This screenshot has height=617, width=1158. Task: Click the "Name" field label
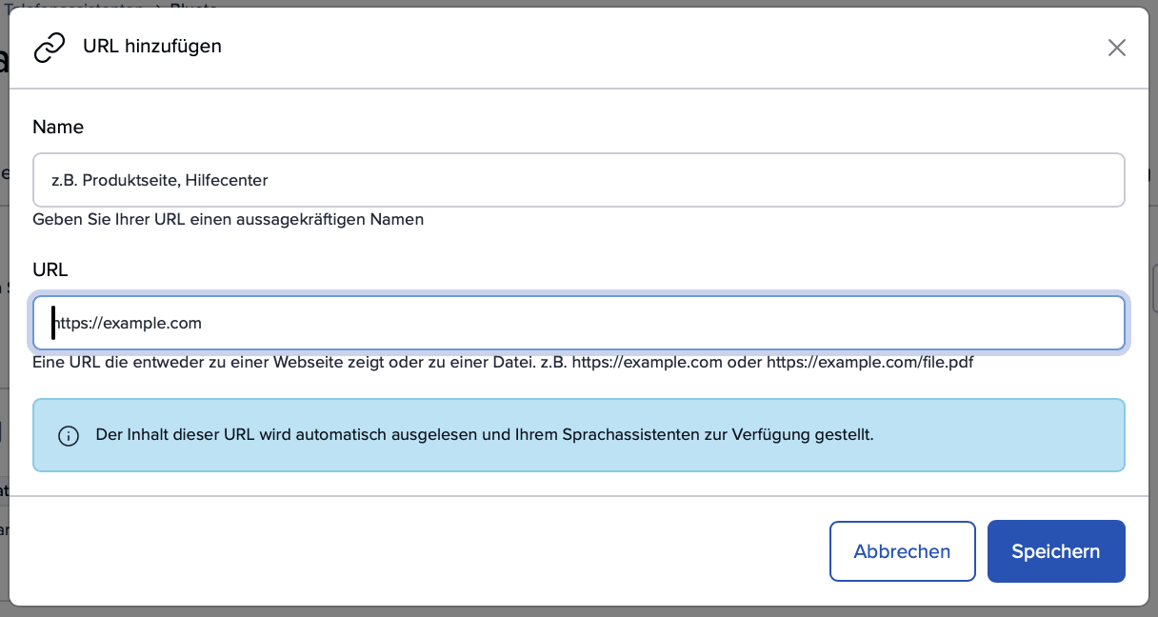58,127
